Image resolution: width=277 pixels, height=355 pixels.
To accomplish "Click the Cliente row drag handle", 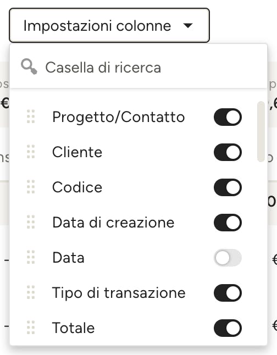I will click(31, 152).
